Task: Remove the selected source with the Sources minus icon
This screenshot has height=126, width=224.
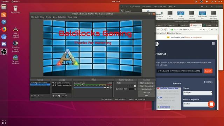Action: (x=56, y=96)
